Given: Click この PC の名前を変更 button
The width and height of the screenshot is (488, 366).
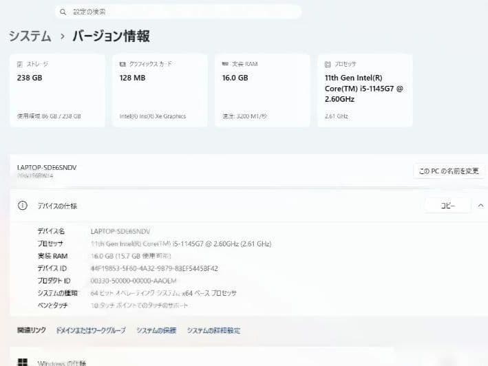Looking at the screenshot, I should pyautogui.click(x=449, y=171).
